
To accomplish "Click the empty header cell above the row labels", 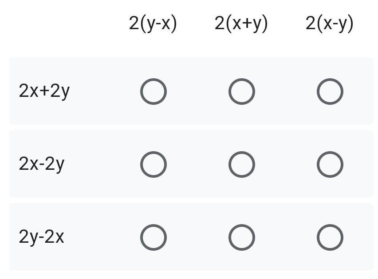I will pyautogui.click(x=60, y=23).
